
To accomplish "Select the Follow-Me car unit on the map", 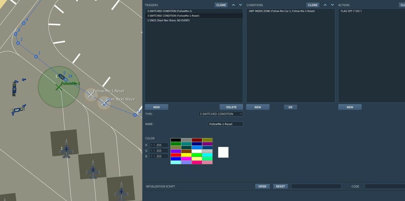I will point(62,77).
